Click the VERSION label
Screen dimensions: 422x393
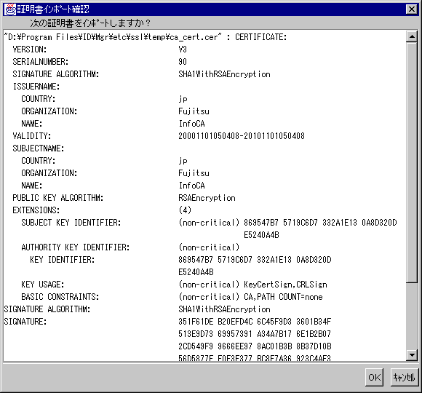(30, 49)
